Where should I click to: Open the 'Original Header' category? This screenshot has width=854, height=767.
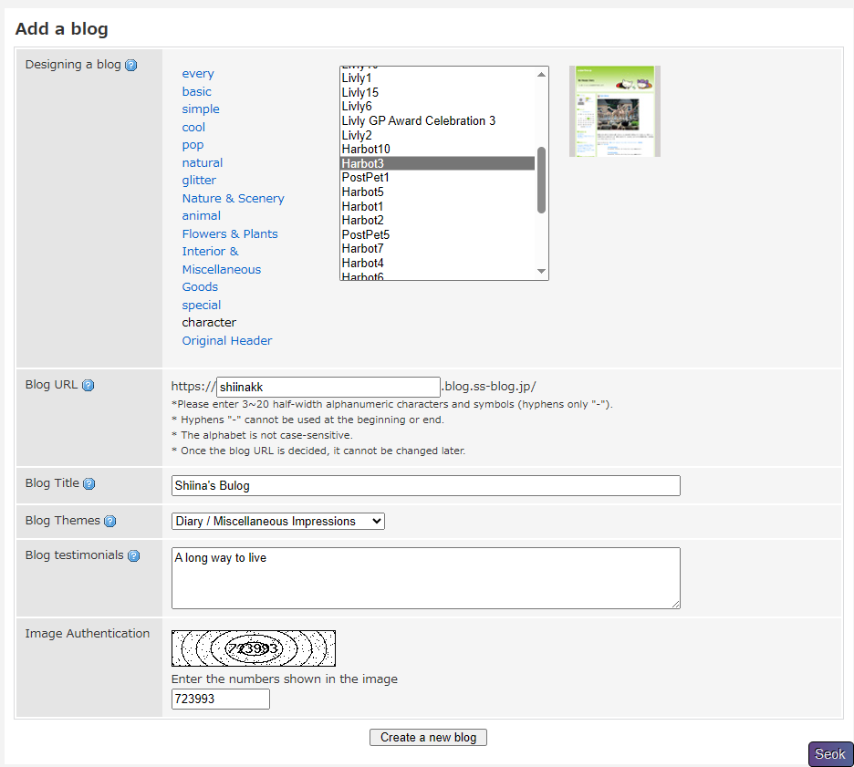[x=227, y=341]
